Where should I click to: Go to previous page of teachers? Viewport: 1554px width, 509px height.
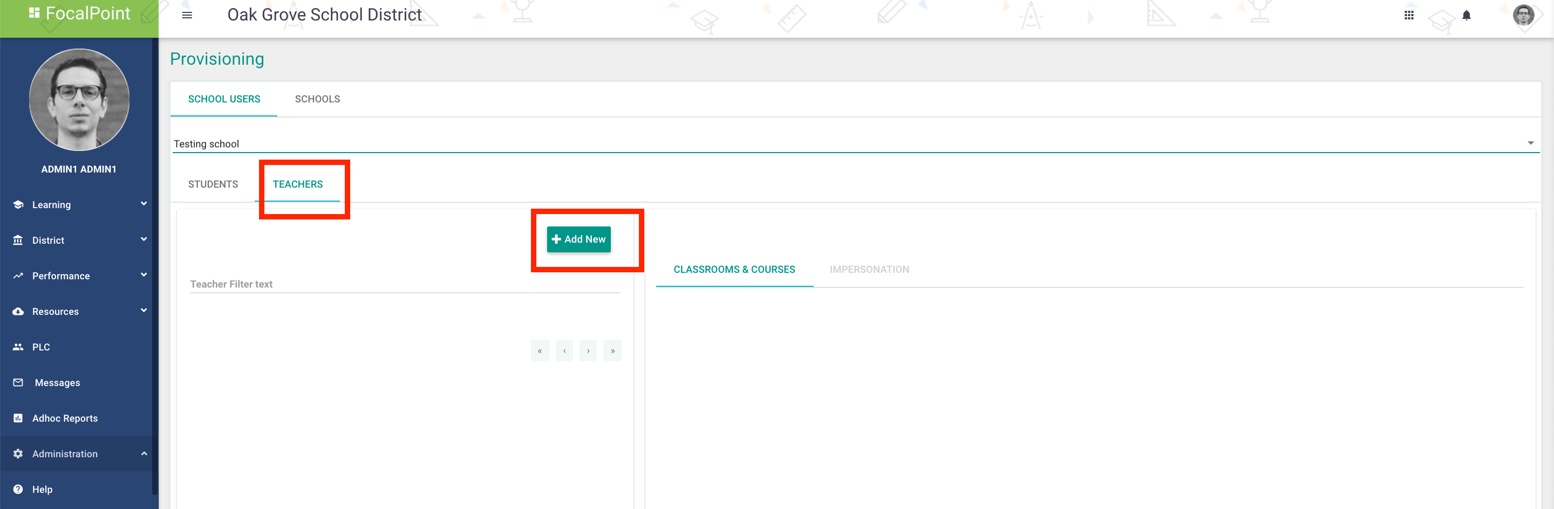coord(564,350)
